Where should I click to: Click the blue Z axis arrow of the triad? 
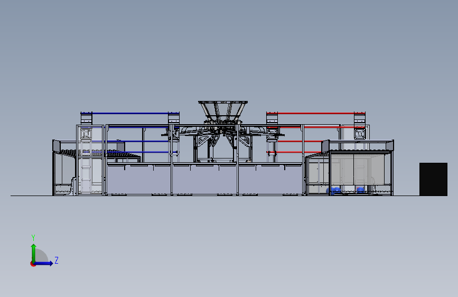43,263
